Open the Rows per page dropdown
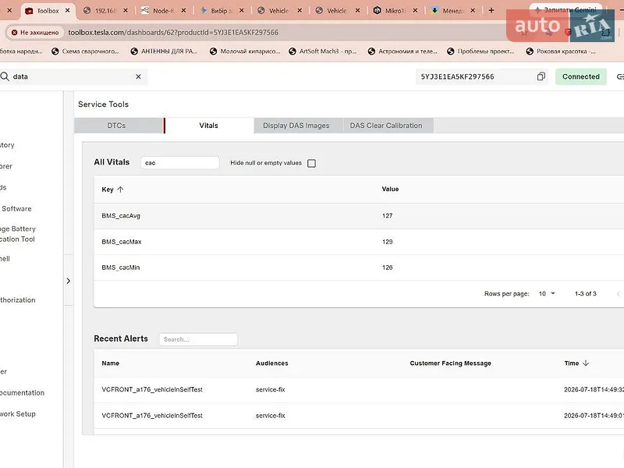624x468 pixels. click(x=547, y=294)
